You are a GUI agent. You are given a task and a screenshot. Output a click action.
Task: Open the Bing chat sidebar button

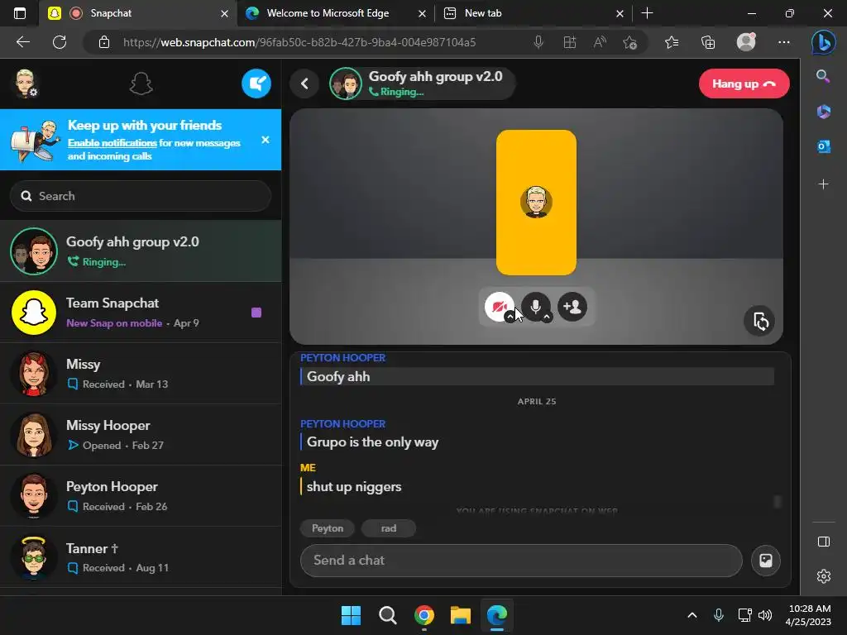[x=823, y=42]
